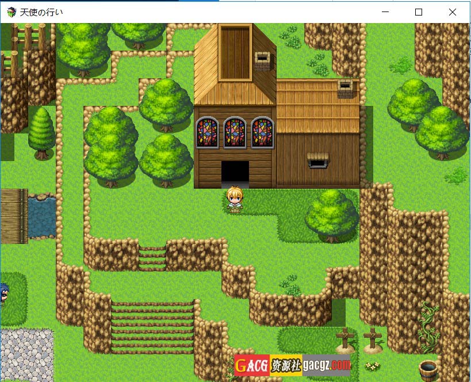This screenshot has width=471, height=382.
Task: Click the left wooden grave cross
Action: click(x=344, y=339)
